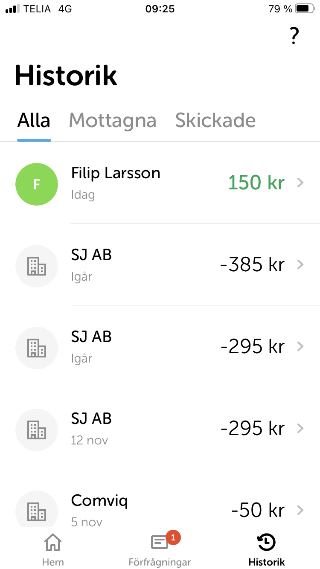Expand the Comviq -50 kr chevron

[x=300, y=510]
